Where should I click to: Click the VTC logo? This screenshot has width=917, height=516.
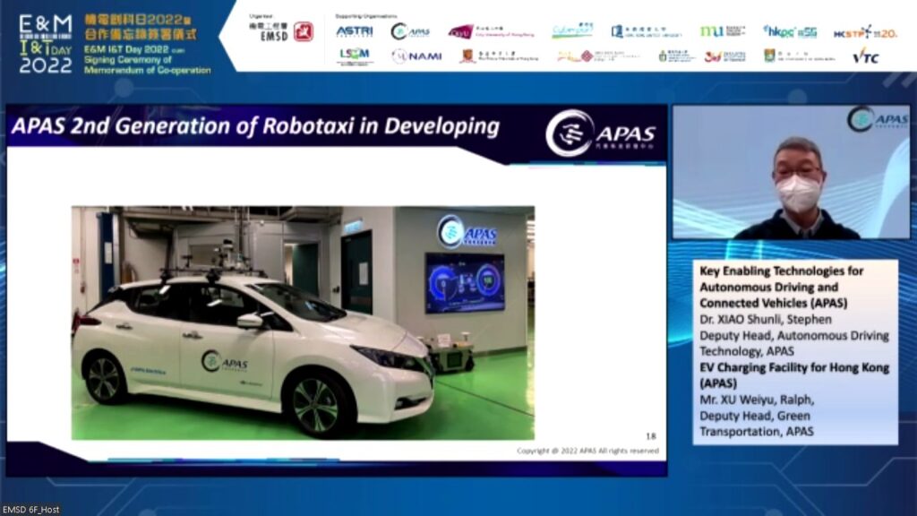tap(866, 56)
